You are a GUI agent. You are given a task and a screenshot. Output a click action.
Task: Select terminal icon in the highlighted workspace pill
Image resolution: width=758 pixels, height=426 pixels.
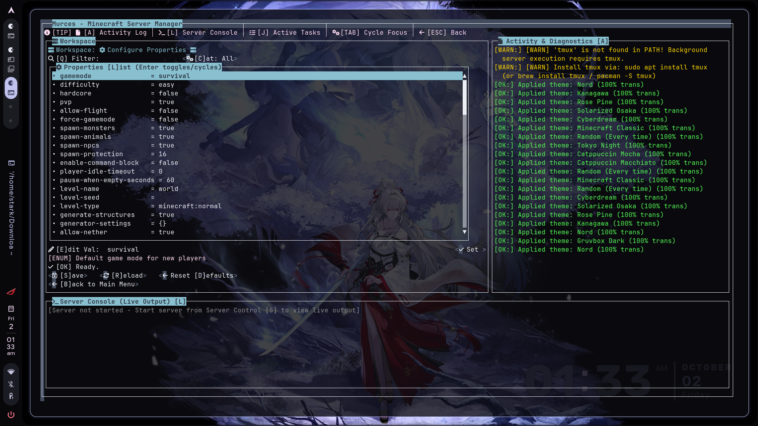(11, 93)
